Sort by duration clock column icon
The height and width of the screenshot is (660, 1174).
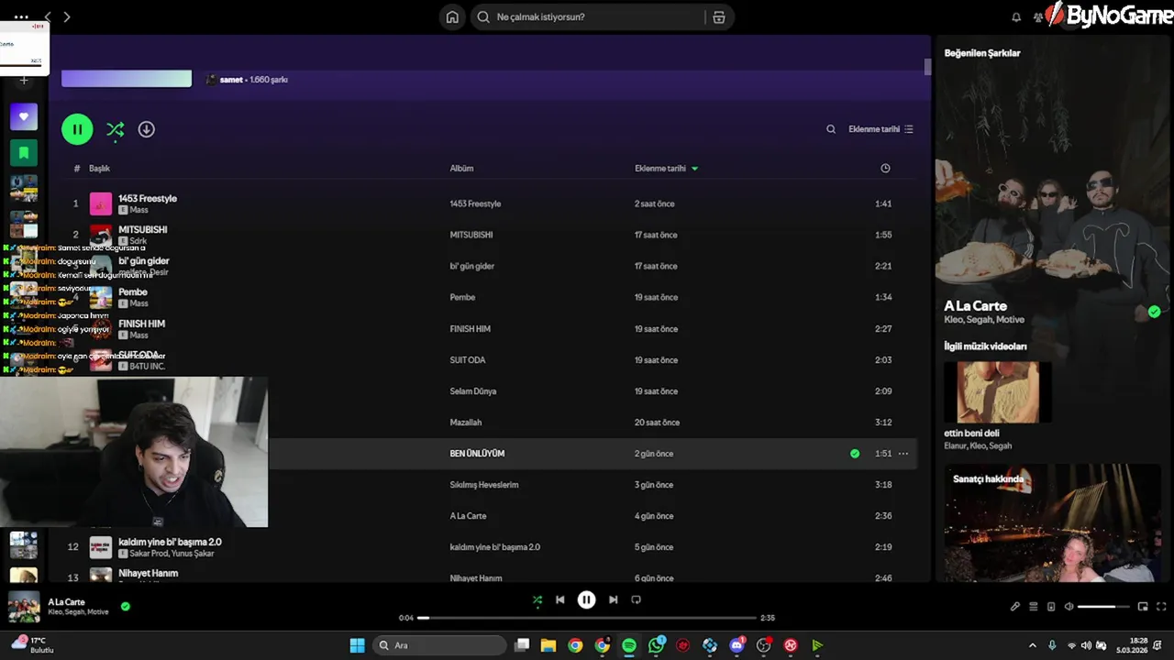(885, 168)
